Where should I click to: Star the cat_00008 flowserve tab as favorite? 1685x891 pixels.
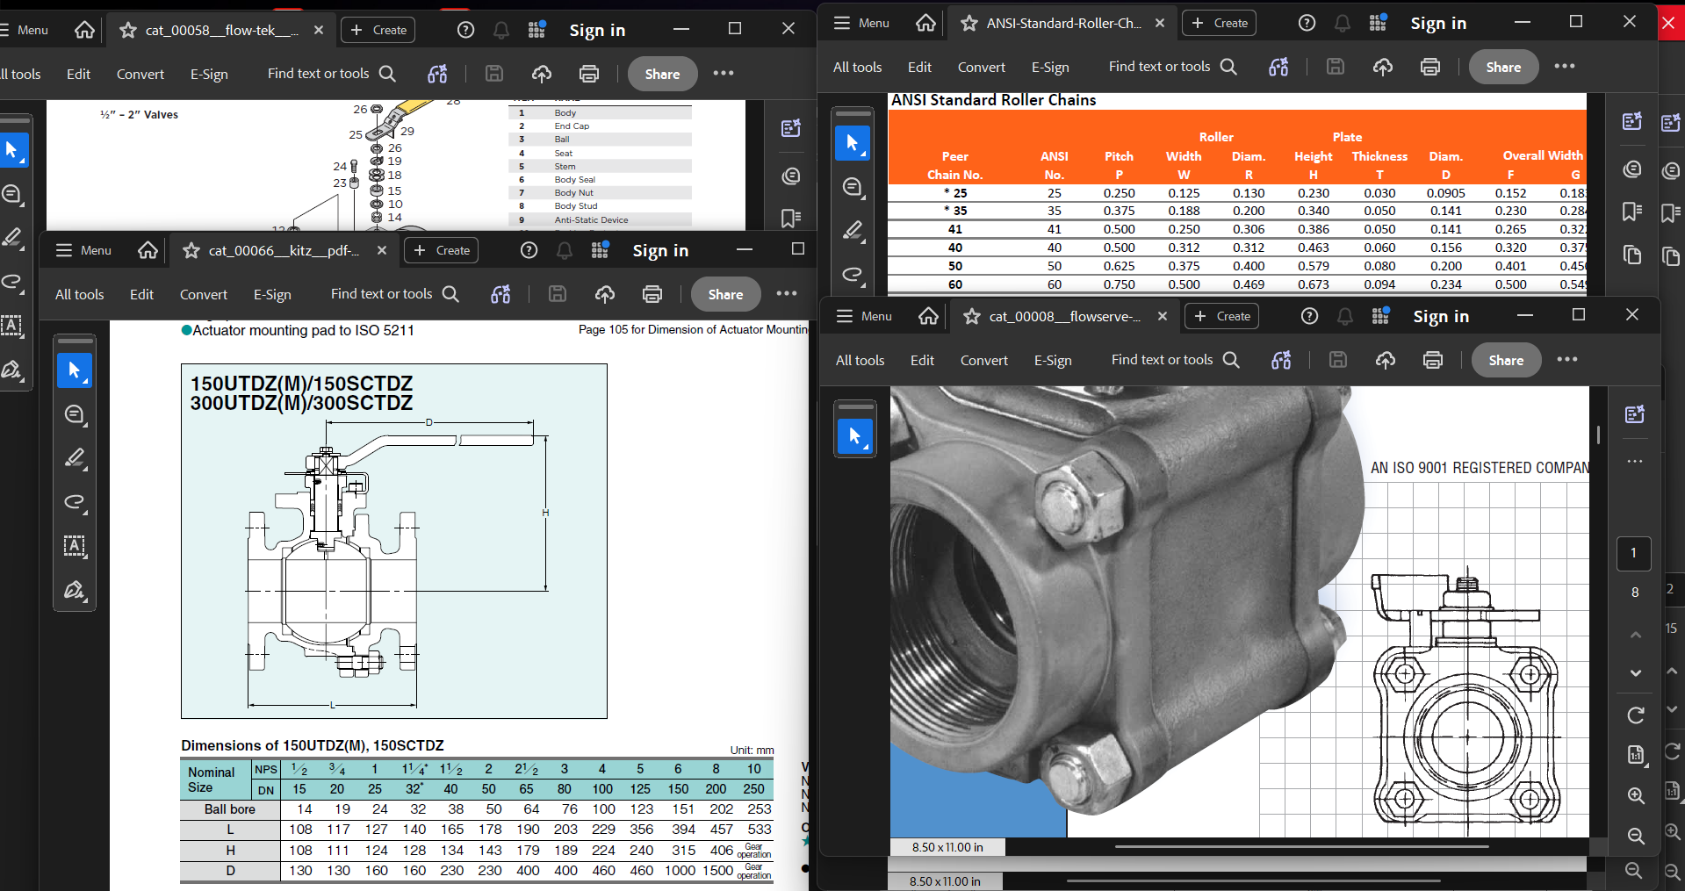[x=972, y=316]
